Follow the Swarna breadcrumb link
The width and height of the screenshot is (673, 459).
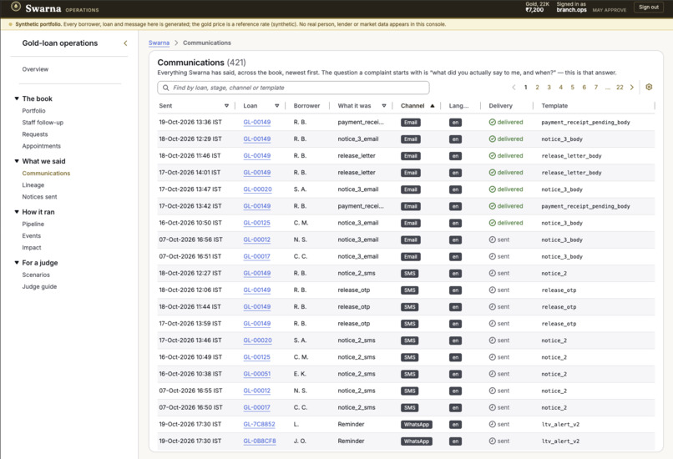tap(159, 43)
